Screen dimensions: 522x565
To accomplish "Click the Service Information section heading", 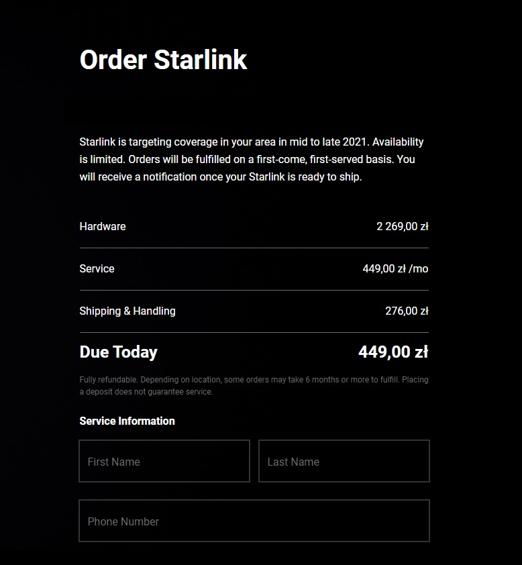I will (127, 421).
